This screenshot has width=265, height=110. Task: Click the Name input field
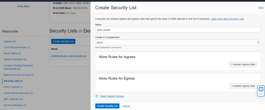tap(178, 30)
